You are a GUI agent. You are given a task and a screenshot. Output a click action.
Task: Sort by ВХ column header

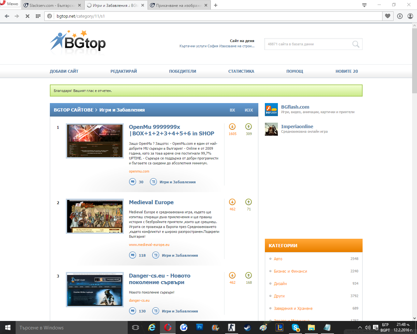(232, 110)
